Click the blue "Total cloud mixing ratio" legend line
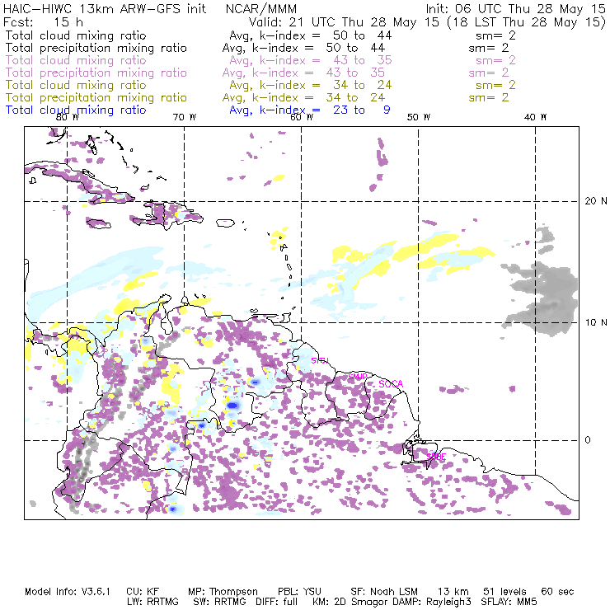The width and height of the screenshot is (610, 610). pos(76,110)
